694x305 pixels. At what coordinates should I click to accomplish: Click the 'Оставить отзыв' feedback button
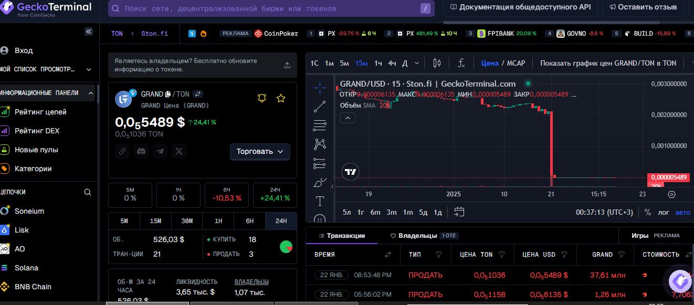pos(643,7)
